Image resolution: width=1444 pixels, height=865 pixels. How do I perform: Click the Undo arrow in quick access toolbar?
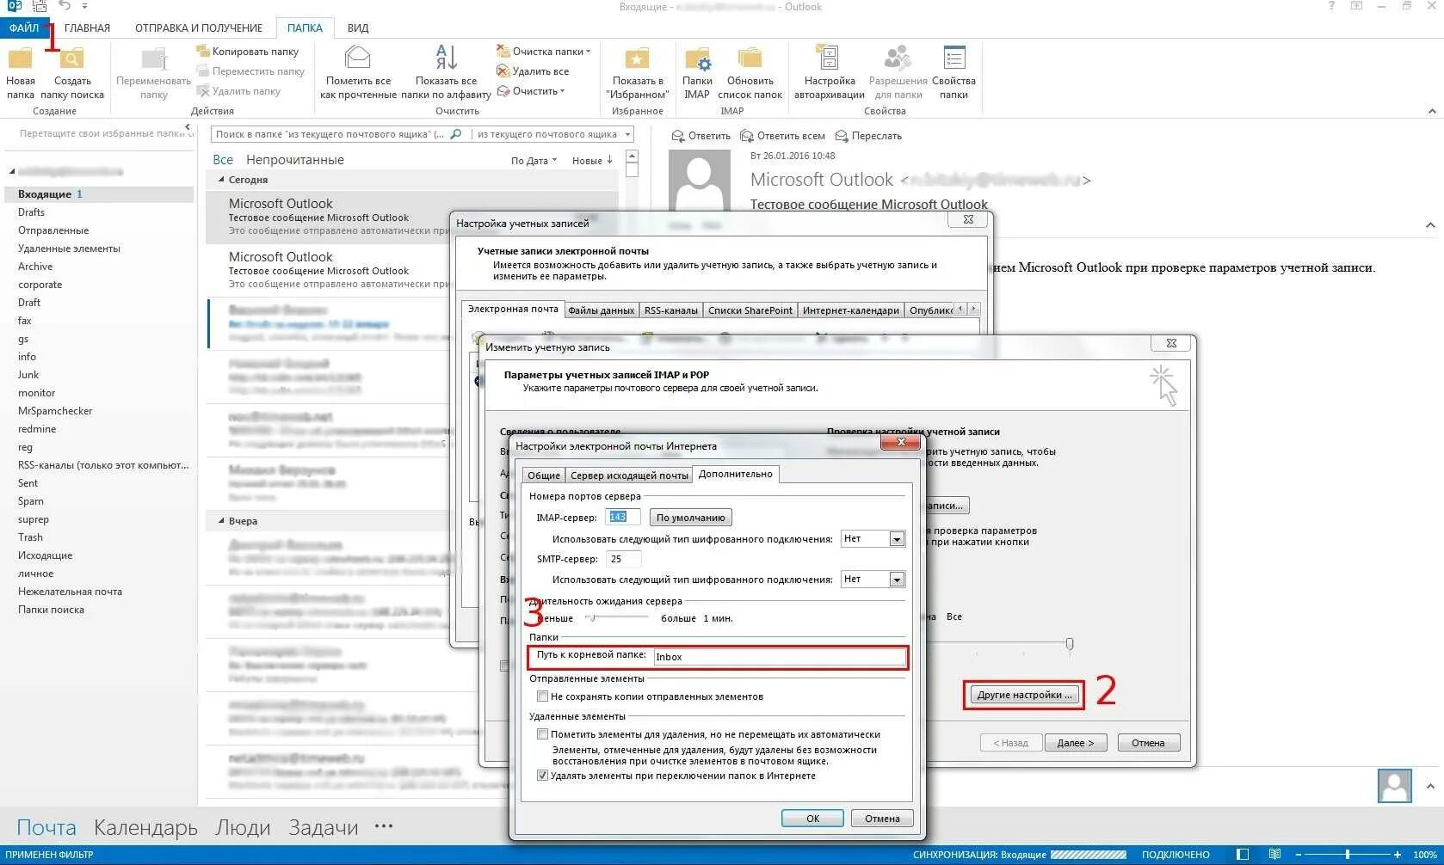65,7
